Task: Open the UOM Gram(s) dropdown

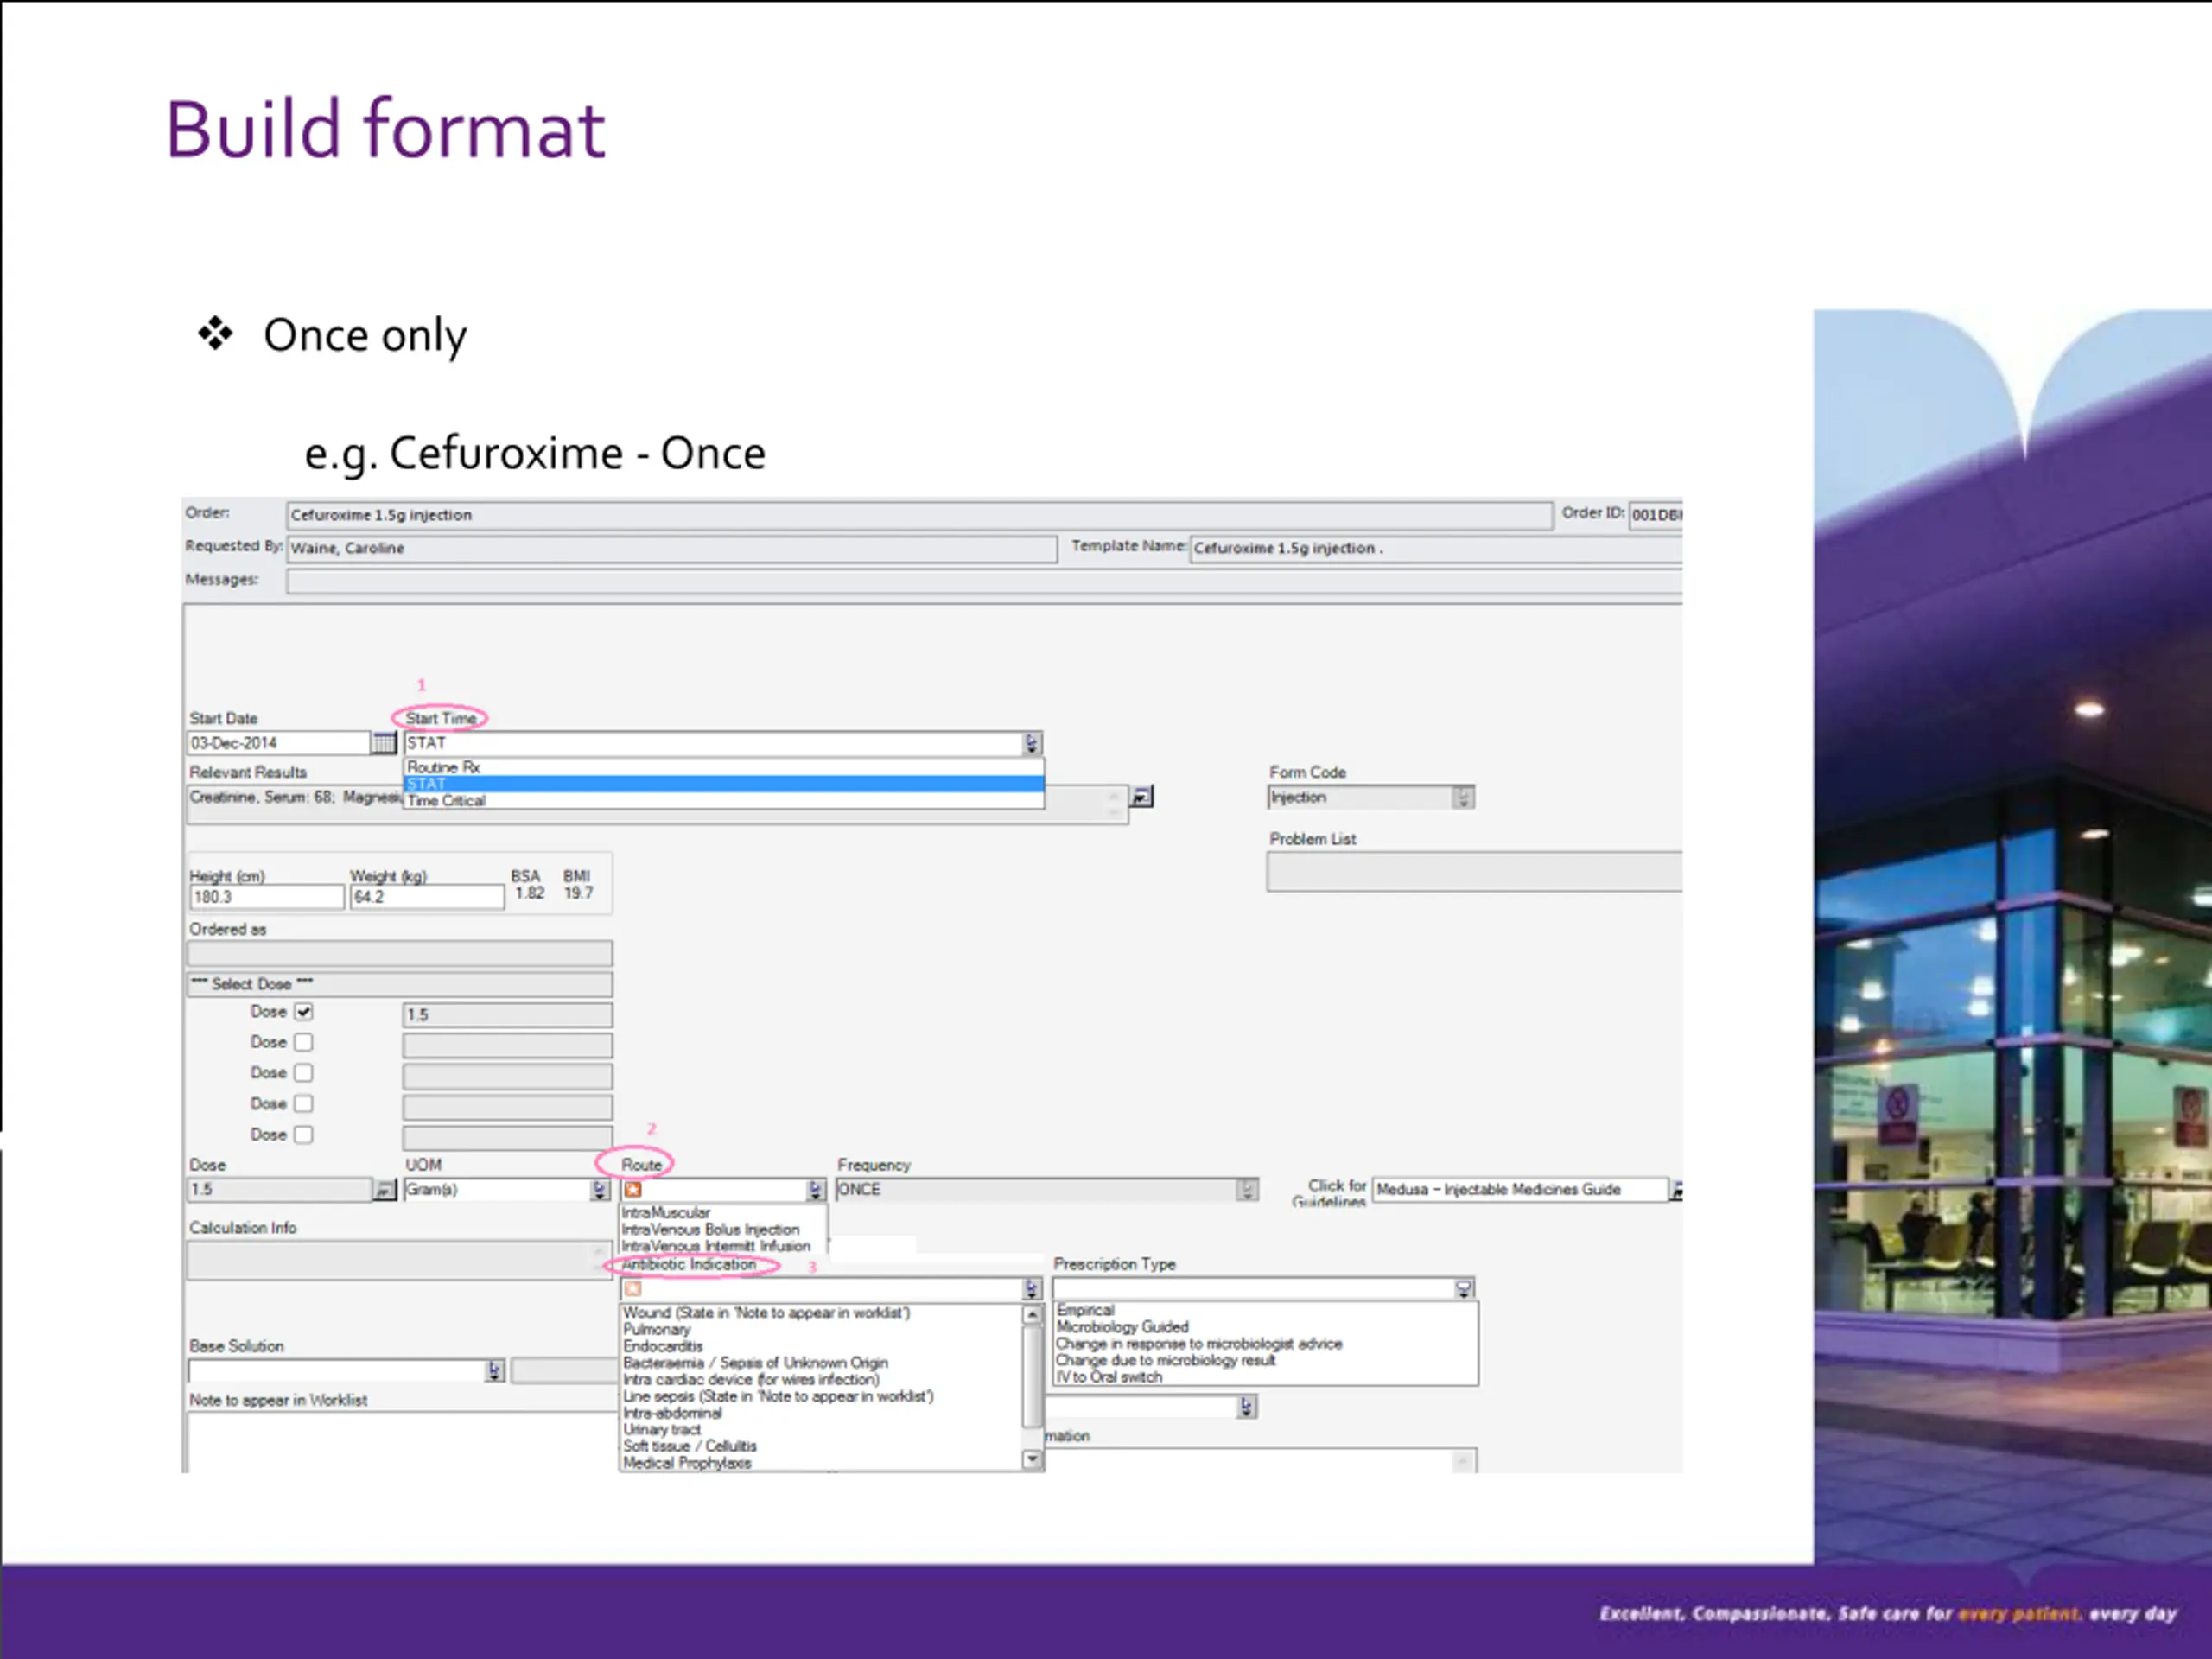Action: (599, 1190)
